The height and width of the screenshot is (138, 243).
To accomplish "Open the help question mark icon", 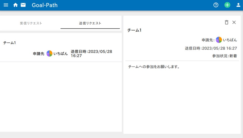I will [216, 5].
